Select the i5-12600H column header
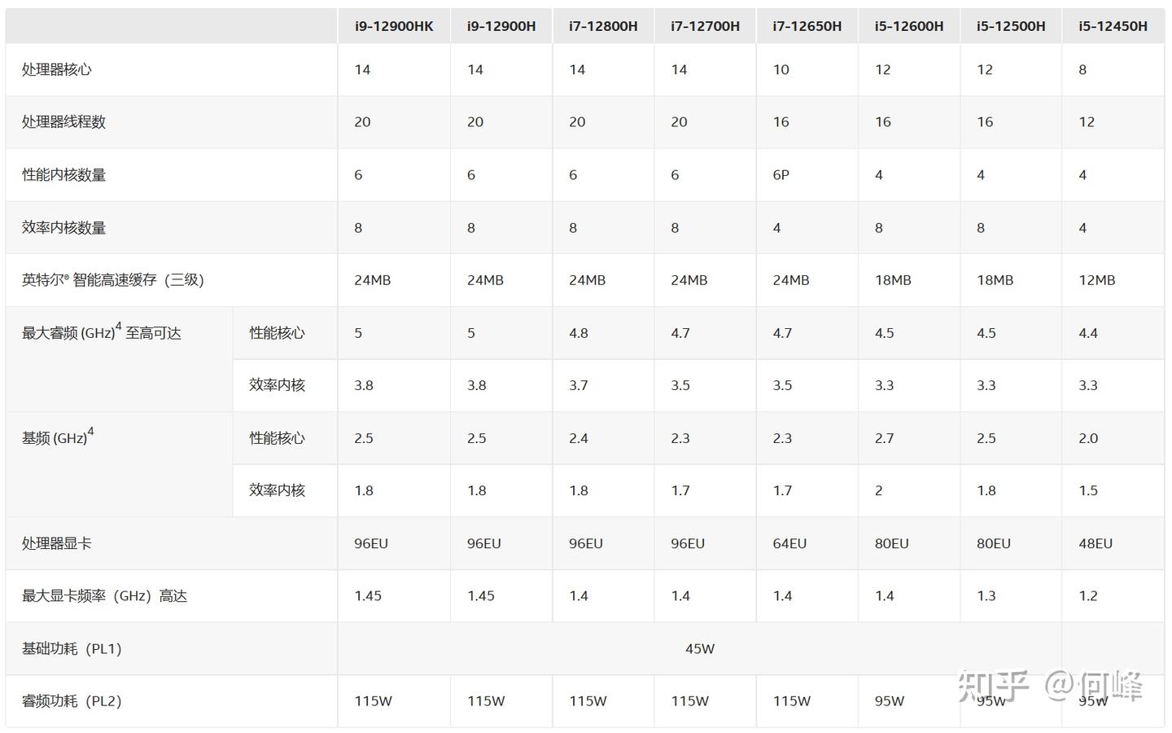This screenshot has width=1172, height=733. pos(909,26)
